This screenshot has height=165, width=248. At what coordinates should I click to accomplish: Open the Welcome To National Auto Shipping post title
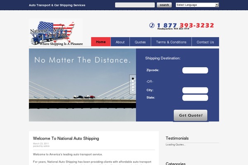[x=66, y=139]
